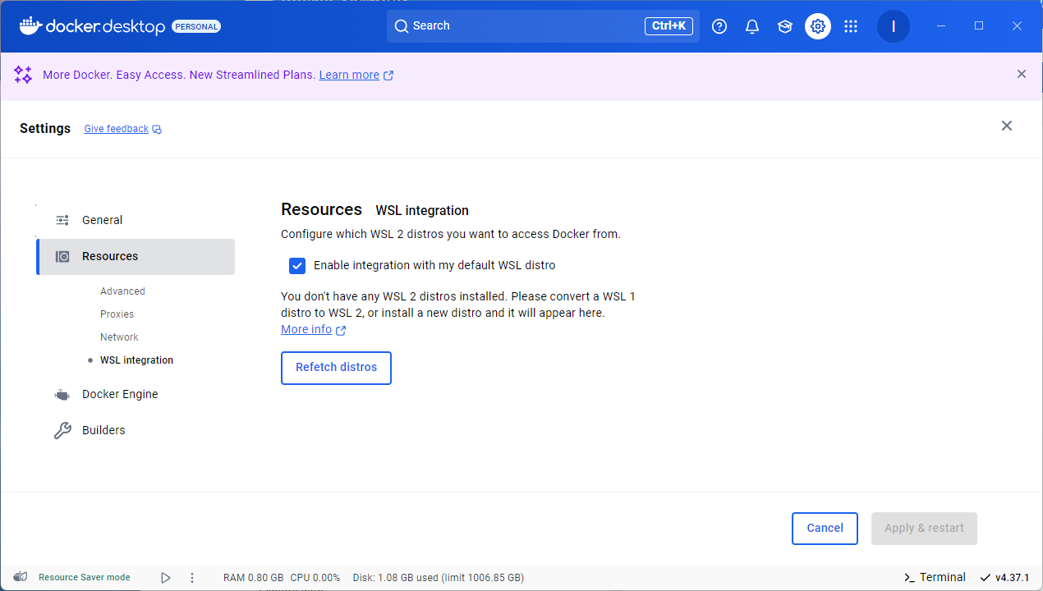The image size is (1043, 591).
Task: Maximize the Docker Desktop window
Action: (x=979, y=26)
